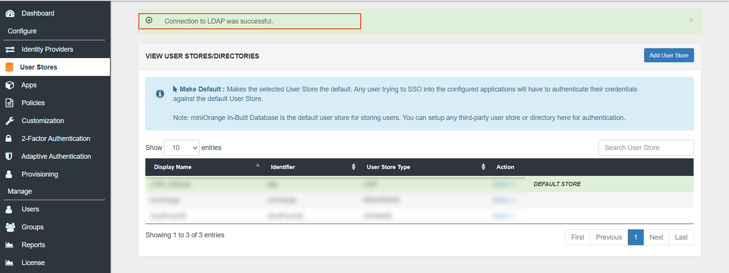Click the DEFAULT STORE label

tap(557, 184)
